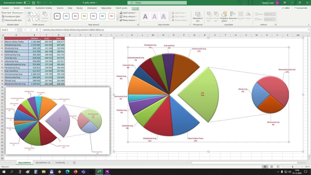Open Firefox from the taskbar
This screenshot has height=175, width=311.
(75, 172)
